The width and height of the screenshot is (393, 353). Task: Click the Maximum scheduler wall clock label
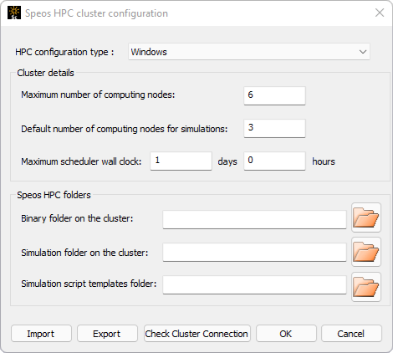pyautogui.click(x=81, y=161)
